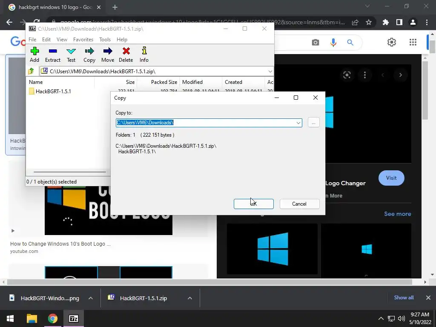Open Chrome tab search chevron
Image resolution: width=436 pixels, height=327 pixels.
tap(367, 6)
